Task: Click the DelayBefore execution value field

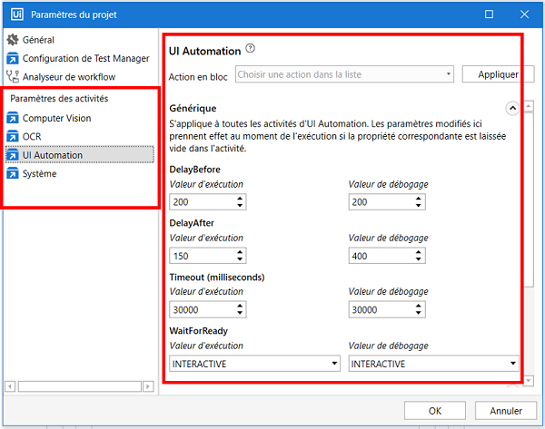Action: tap(201, 201)
